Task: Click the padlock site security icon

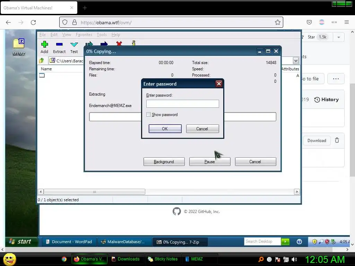Action: [x=75, y=22]
